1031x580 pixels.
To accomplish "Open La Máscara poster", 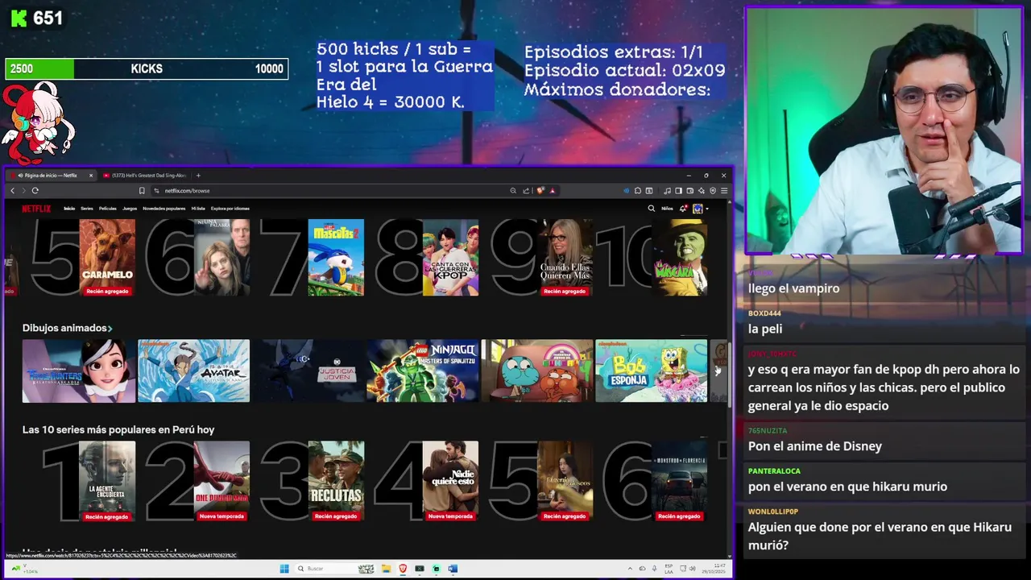I will pos(679,258).
